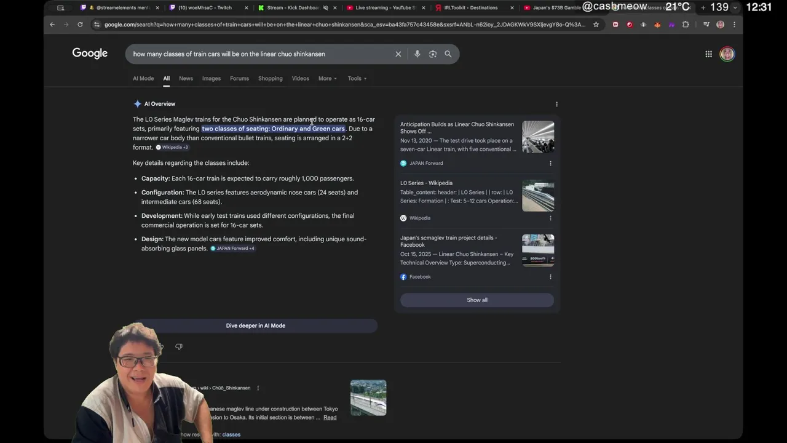
Task: Start a voice search with the microphone icon
Action: tap(417, 54)
